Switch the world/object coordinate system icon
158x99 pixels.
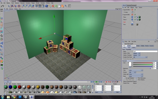click(33, 6)
